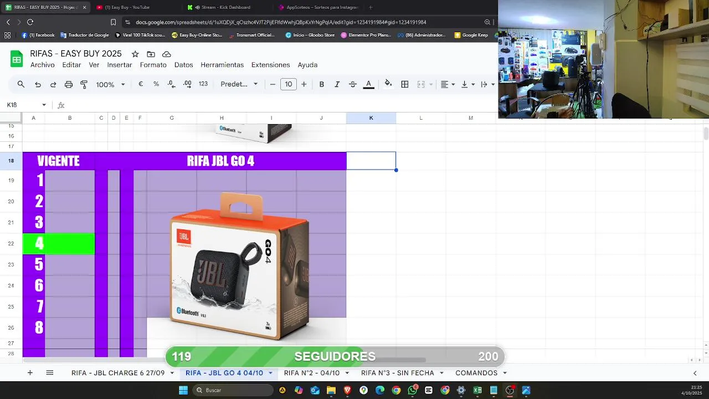Select the Paint format roller tool

tap(84, 84)
